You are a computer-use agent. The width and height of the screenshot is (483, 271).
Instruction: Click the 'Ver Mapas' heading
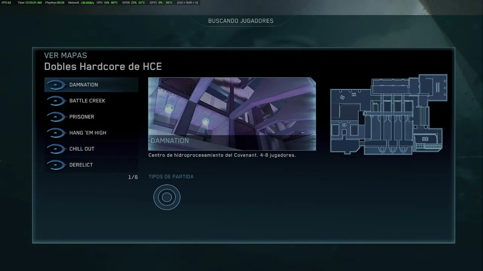coord(66,56)
